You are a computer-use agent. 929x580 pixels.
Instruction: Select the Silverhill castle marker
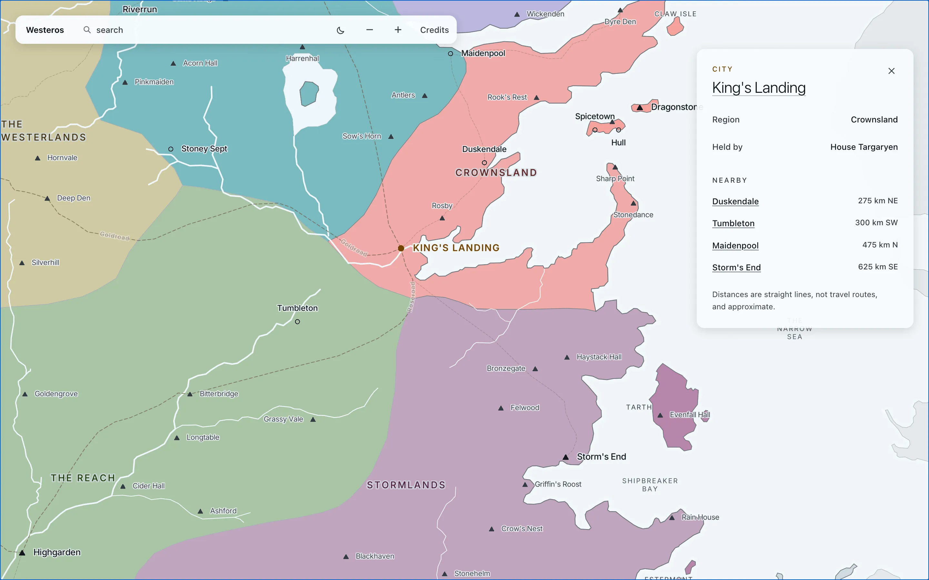pyautogui.click(x=22, y=263)
